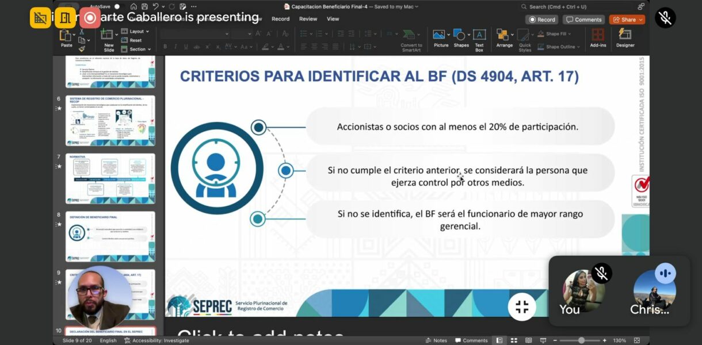Click the exit fullscreen collapse button
This screenshot has height=345, width=702.
522,306
